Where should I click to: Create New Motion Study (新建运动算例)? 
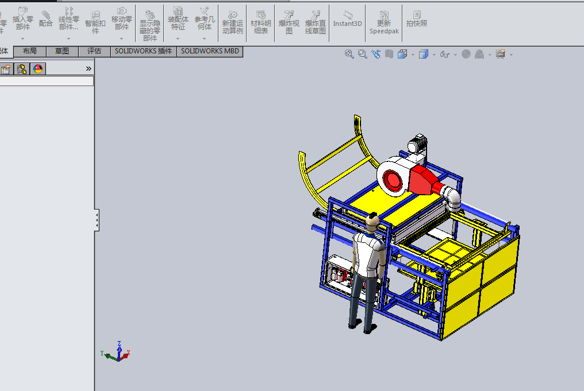coord(232,22)
